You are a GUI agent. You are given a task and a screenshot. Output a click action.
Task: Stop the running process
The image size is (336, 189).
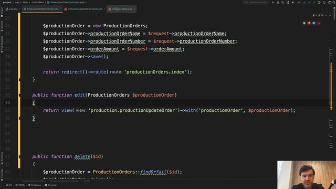tap(292, 2)
